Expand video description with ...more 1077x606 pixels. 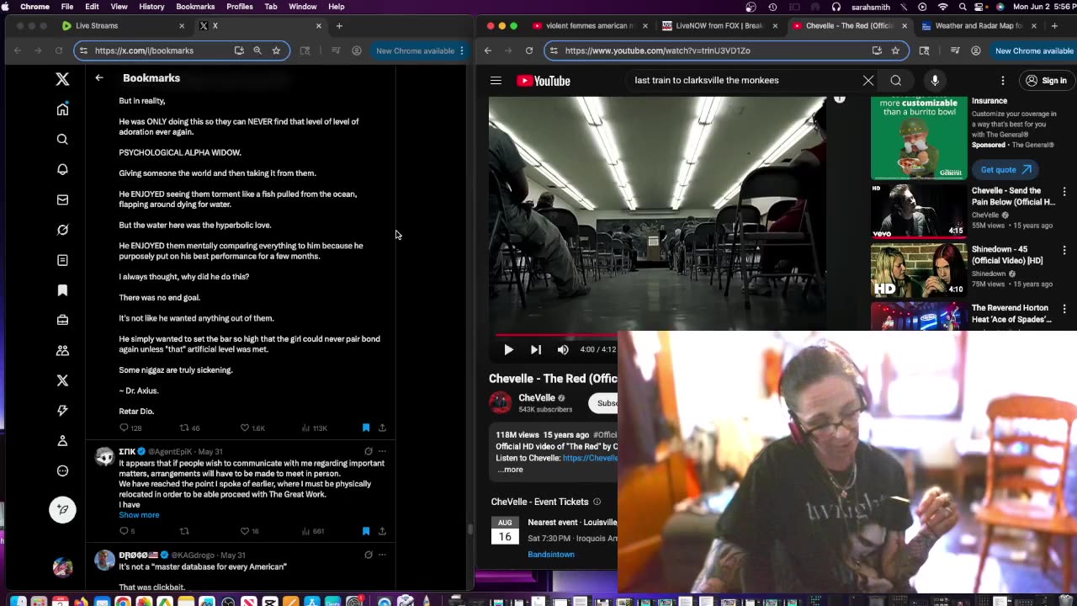pos(510,470)
